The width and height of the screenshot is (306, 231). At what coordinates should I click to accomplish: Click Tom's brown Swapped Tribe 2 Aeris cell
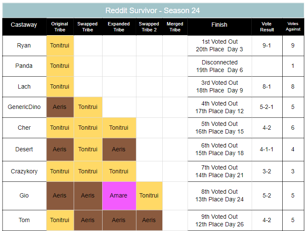149,220
